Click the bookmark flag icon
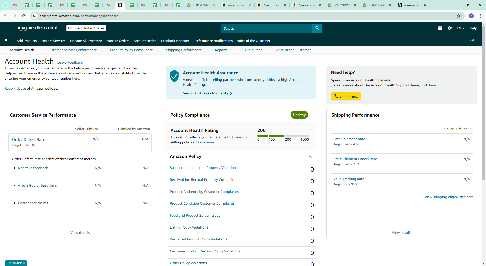The image size is (486, 266). coord(6,40)
